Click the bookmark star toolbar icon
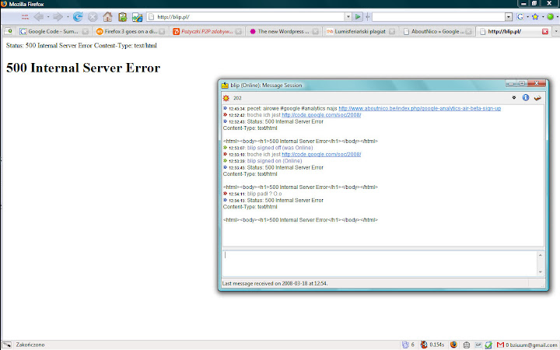Viewport: 560px width, 350px height. point(535,17)
